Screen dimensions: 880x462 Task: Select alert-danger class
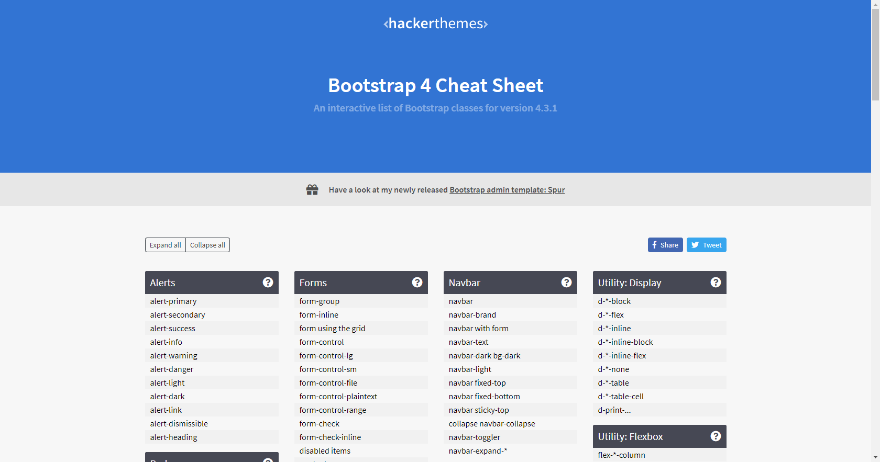click(x=212, y=369)
